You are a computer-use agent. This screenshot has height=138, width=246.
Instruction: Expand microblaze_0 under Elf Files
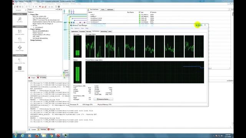coord(33,27)
